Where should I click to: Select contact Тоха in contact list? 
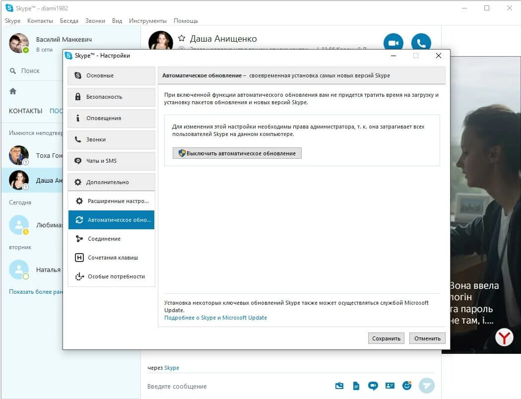33,155
